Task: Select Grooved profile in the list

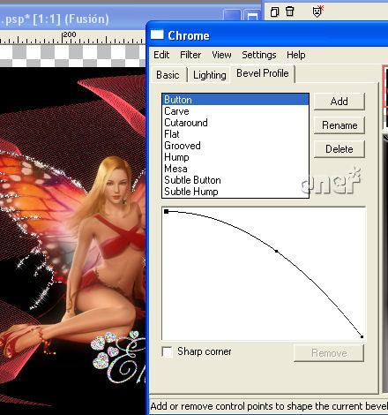Action: (235, 146)
